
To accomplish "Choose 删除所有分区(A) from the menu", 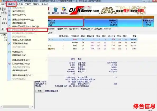I will point(27,55).
